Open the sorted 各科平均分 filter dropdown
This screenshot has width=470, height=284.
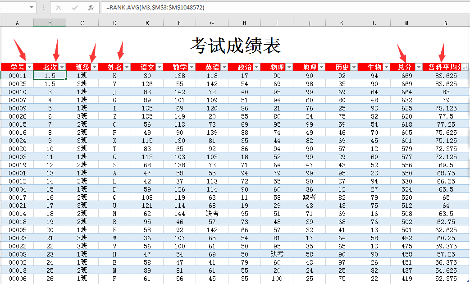tap(465, 67)
